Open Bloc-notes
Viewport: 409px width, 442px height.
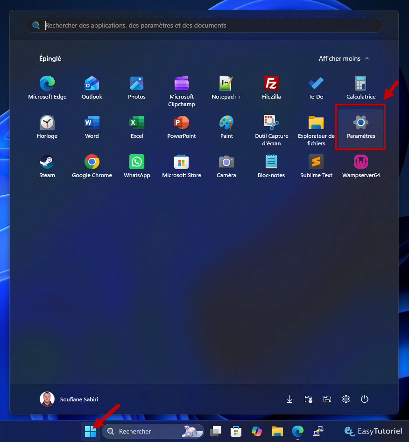pos(271,166)
